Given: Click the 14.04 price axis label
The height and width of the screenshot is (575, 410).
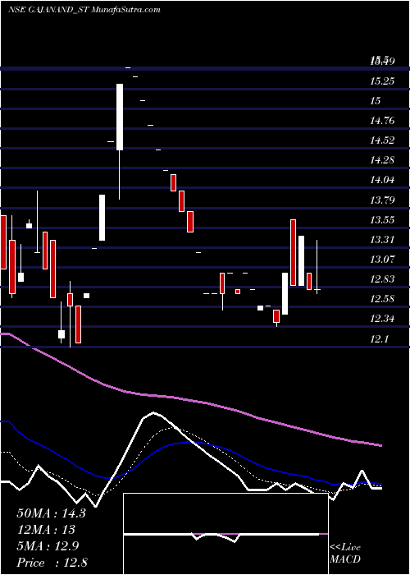Looking at the screenshot, I should [x=382, y=180].
